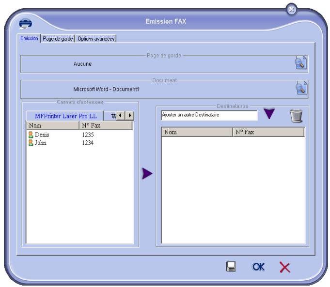Cancel with the red X button
330x287 pixels.
pyautogui.click(x=285, y=267)
